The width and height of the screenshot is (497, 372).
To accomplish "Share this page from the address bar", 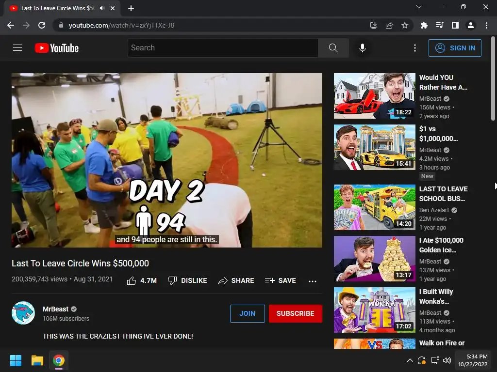I will click(x=389, y=25).
